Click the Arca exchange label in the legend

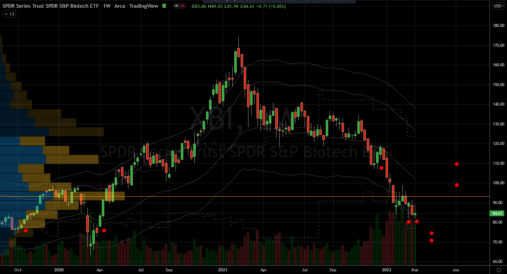[x=120, y=6]
